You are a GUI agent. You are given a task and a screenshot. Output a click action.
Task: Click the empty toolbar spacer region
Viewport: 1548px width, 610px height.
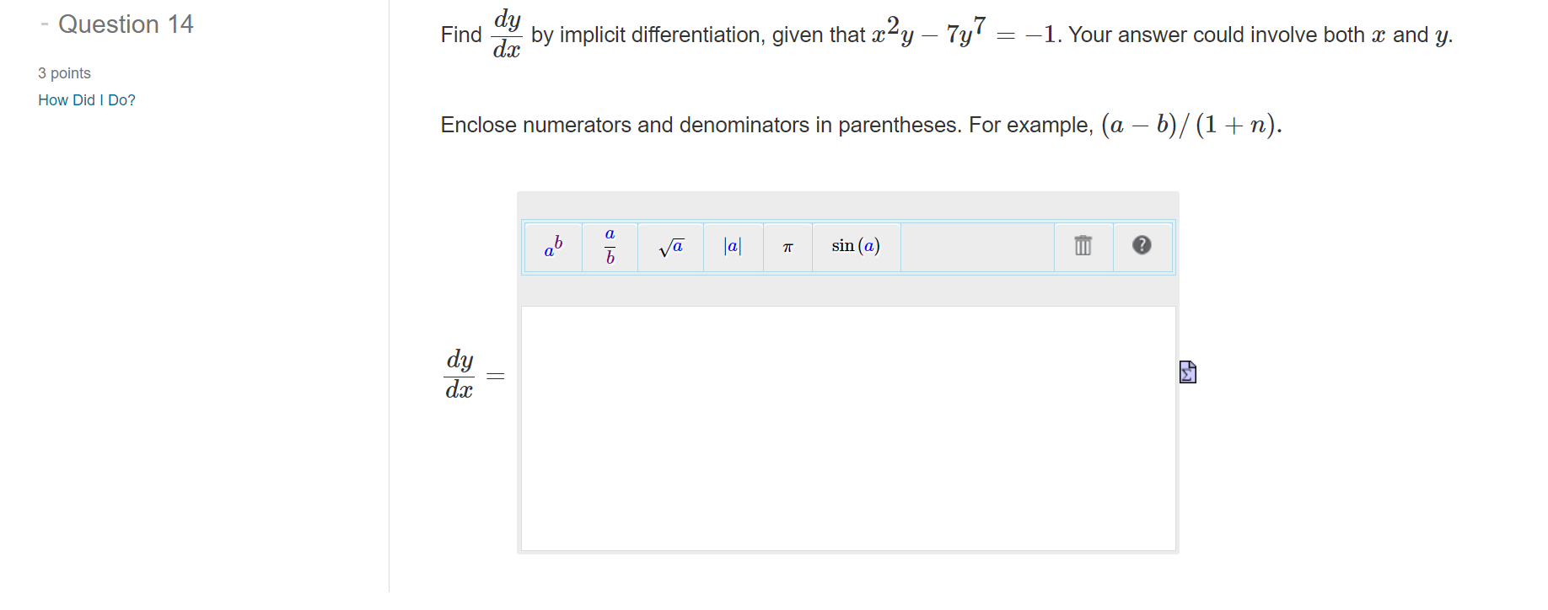[x=978, y=246]
